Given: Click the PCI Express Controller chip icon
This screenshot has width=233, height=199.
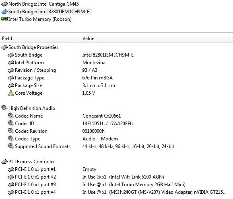Looking at the screenshot, I should 4,162.
